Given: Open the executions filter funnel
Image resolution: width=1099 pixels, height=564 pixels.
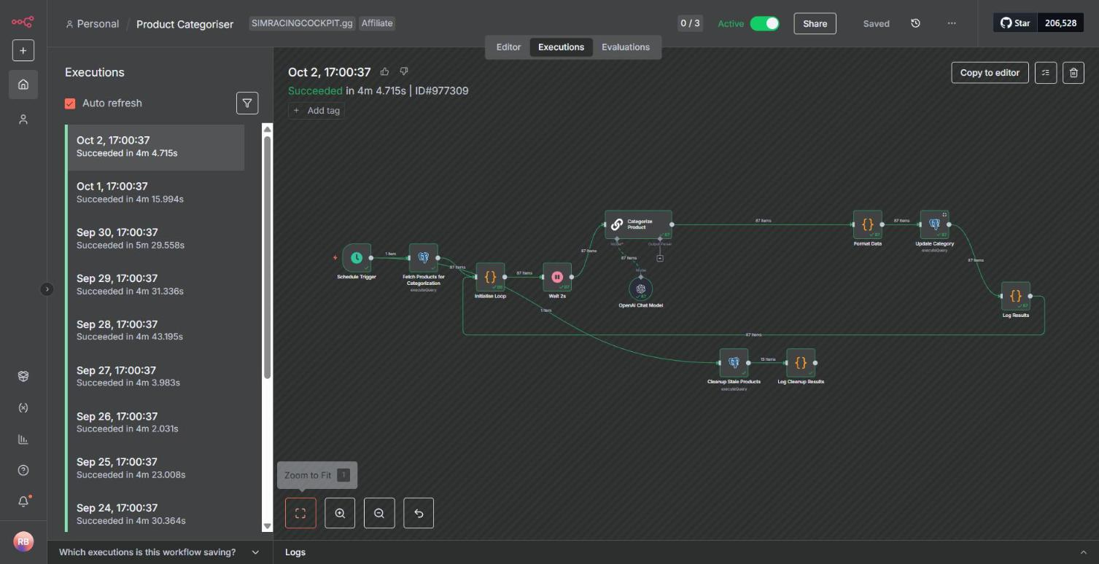Looking at the screenshot, I should (x=247, y=103).
